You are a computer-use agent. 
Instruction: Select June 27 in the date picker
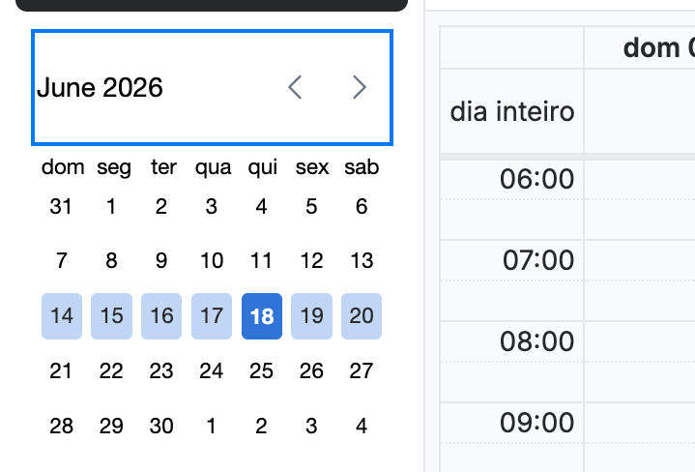[x=362, y=370]
